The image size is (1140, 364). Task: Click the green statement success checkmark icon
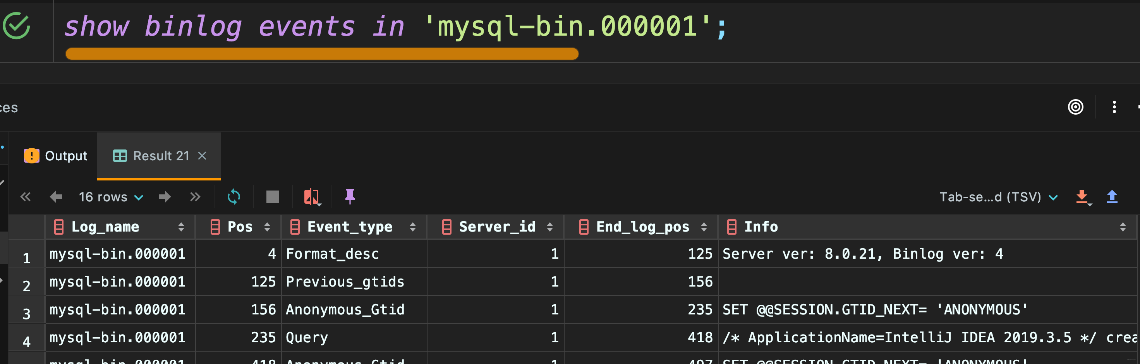[x=16, y=26]
